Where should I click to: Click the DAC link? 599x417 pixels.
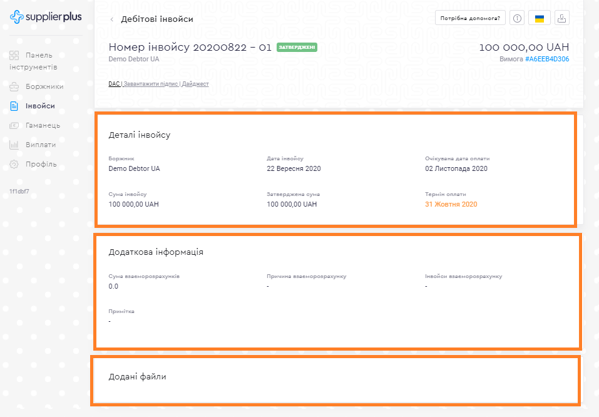(x=114, y=84)
